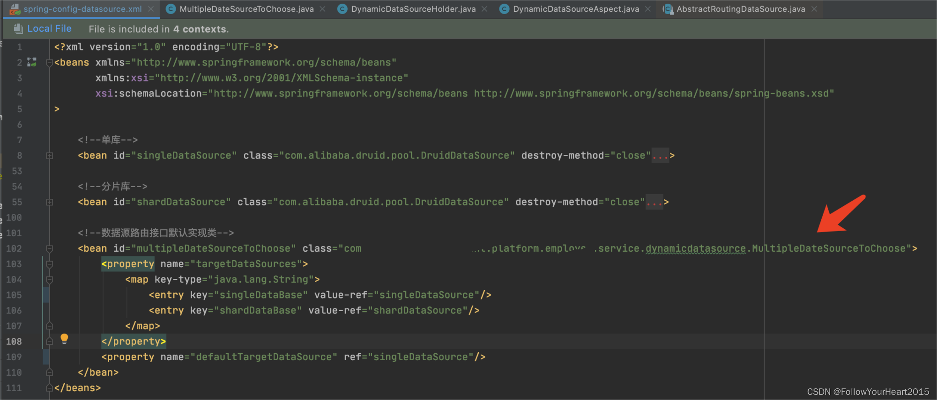Screen dimensions: 937x400
Task: Close DynamicDataSourceAspect.java tab
Action: point(648,9)
